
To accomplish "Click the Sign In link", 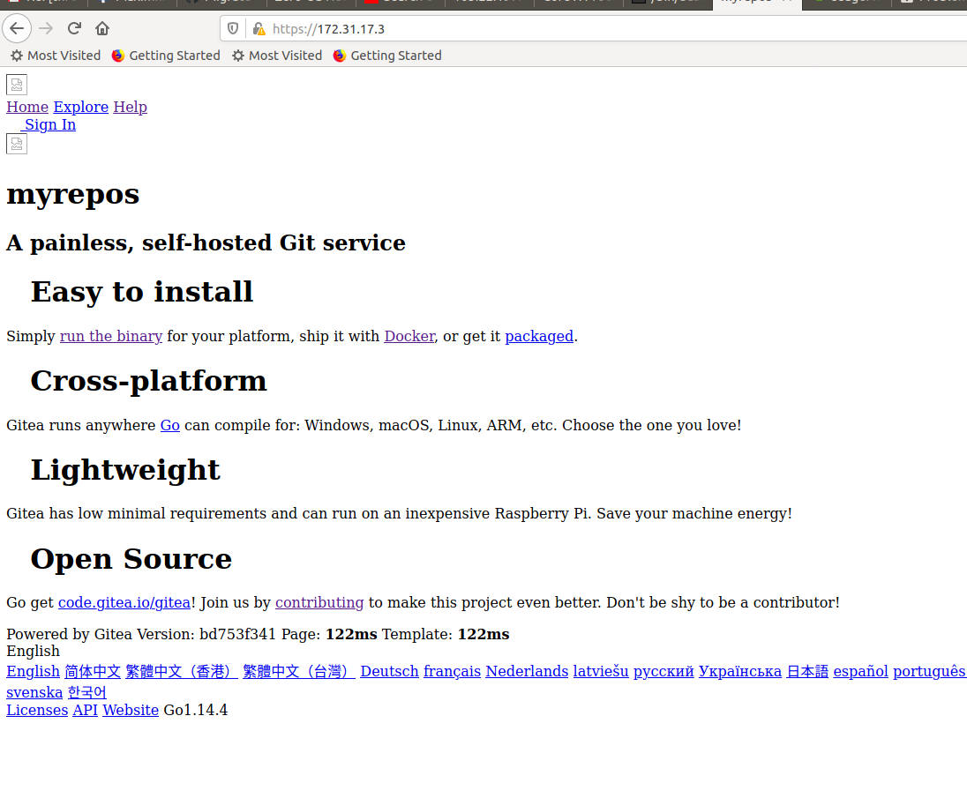I will pyautogui.click(x=49, y=124).
